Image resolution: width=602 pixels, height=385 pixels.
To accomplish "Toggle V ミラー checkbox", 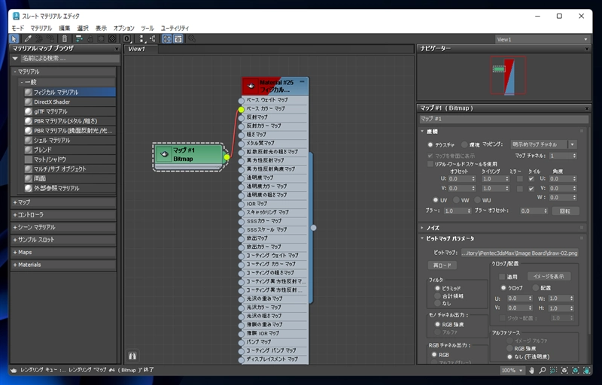I will [x=520, y=188].
